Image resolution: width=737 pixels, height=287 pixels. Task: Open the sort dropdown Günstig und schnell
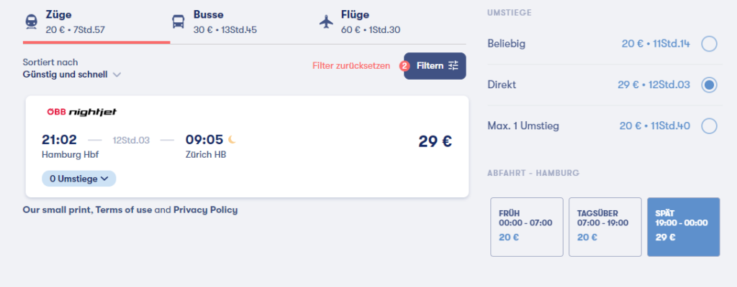(x=72, y=75)
